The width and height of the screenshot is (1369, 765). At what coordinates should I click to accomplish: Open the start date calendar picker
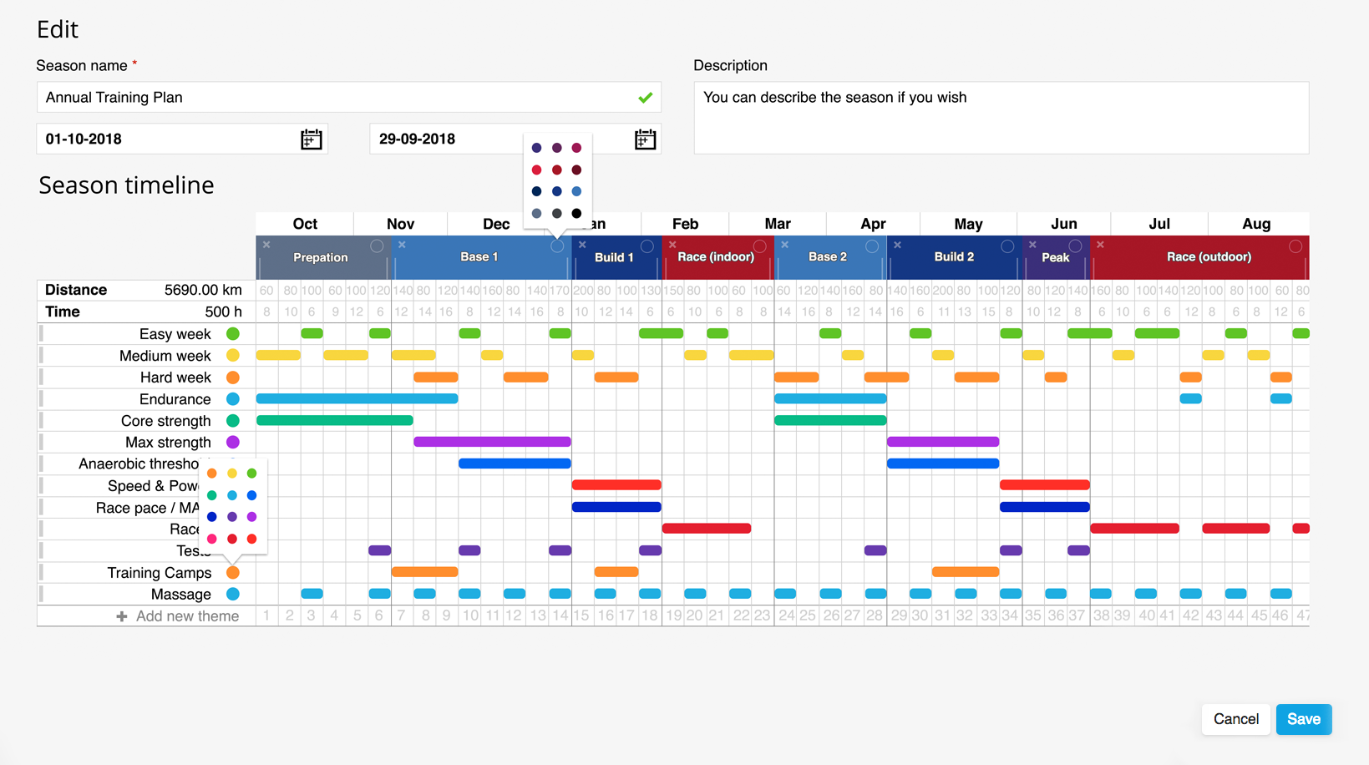pyautogui.click(x=311, y=139)
